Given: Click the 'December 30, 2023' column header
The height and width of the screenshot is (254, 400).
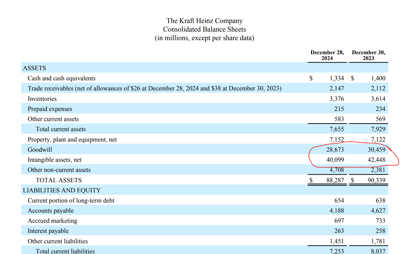Looking at the screenshot, I should [368, 55].
